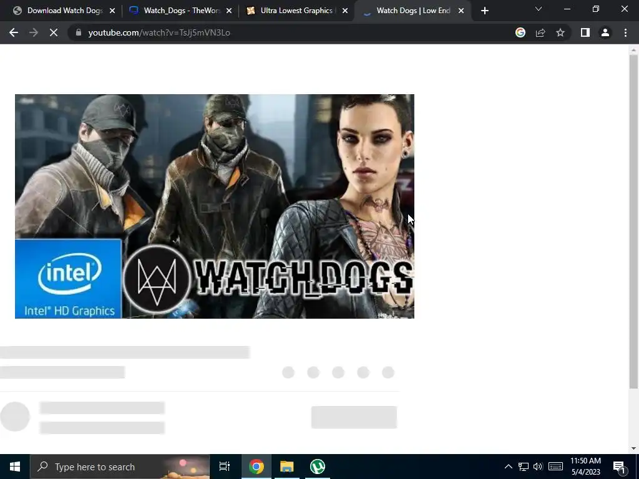Click the scrollbar down arrow
Viewport: 639px width, 479px height.
click(633, 448)
